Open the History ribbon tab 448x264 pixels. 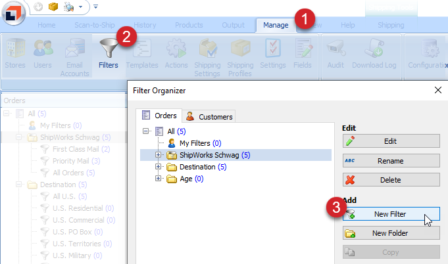point(145,25)
